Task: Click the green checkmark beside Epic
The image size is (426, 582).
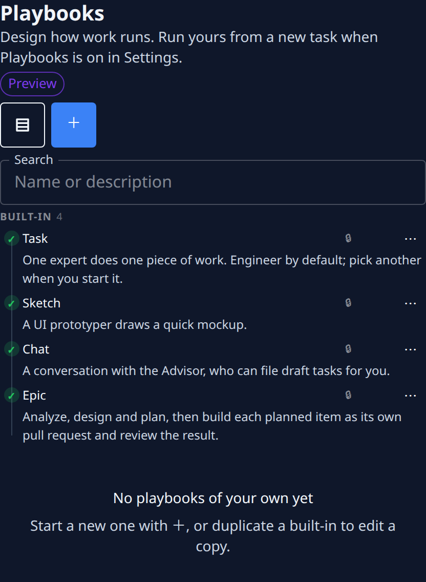Action: tap(11, 396)
